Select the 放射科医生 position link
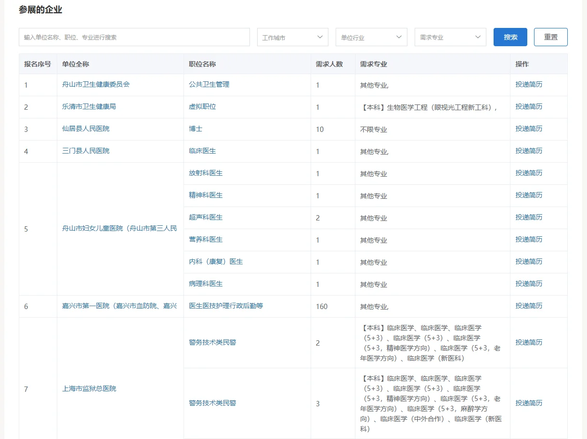 pyautogui.click(x=206, y=173)
